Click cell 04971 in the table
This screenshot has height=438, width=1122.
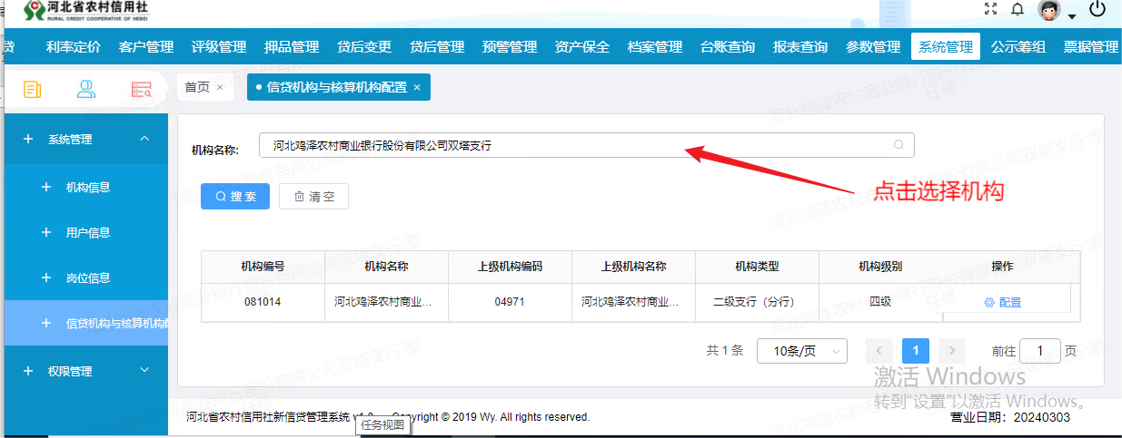tap(510, 302)
